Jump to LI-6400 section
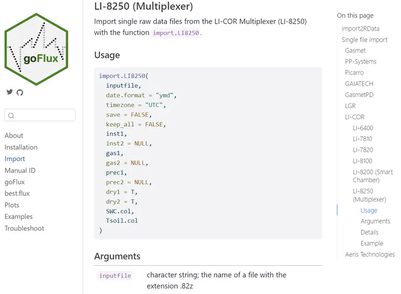 tap(363, 128)
